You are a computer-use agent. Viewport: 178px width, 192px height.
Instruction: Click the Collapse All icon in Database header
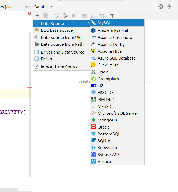point(169,7)
